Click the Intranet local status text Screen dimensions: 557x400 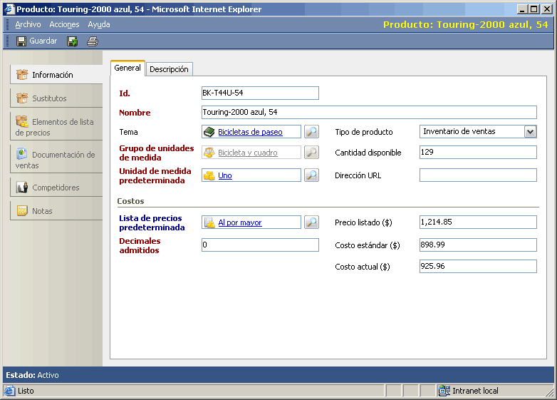click(475, 391)
